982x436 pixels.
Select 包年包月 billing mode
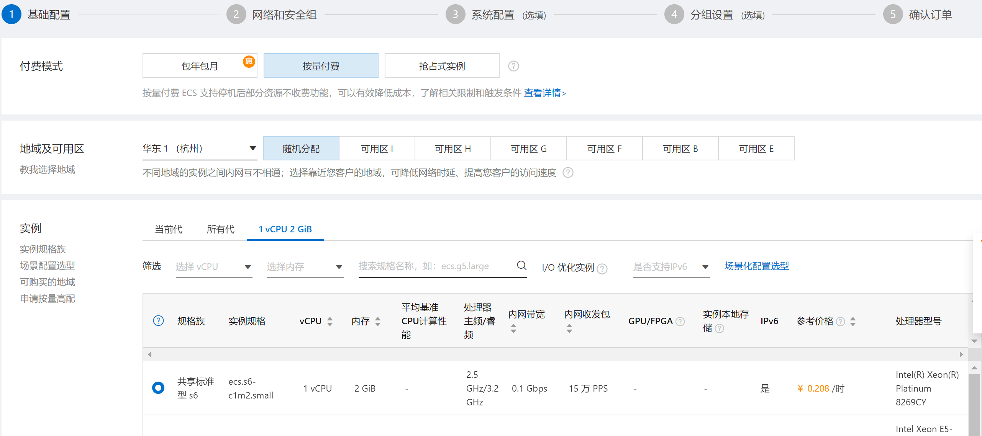click(x=200, y=66)
